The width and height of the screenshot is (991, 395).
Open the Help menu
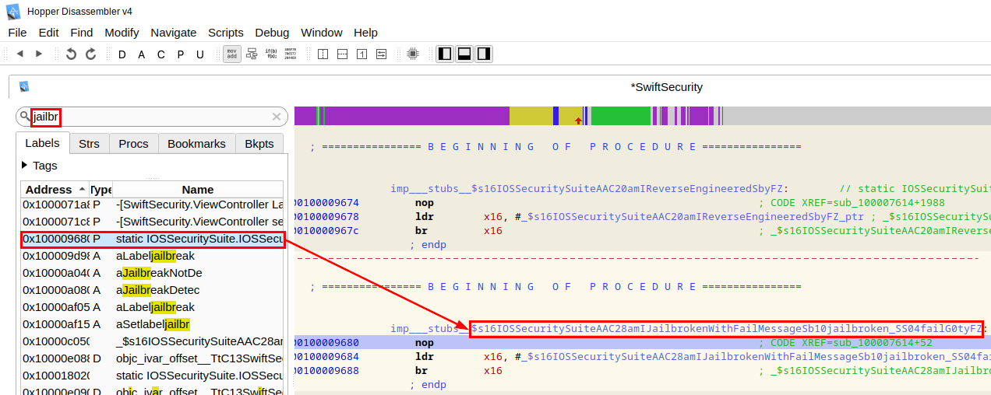(x=365, y=33)
